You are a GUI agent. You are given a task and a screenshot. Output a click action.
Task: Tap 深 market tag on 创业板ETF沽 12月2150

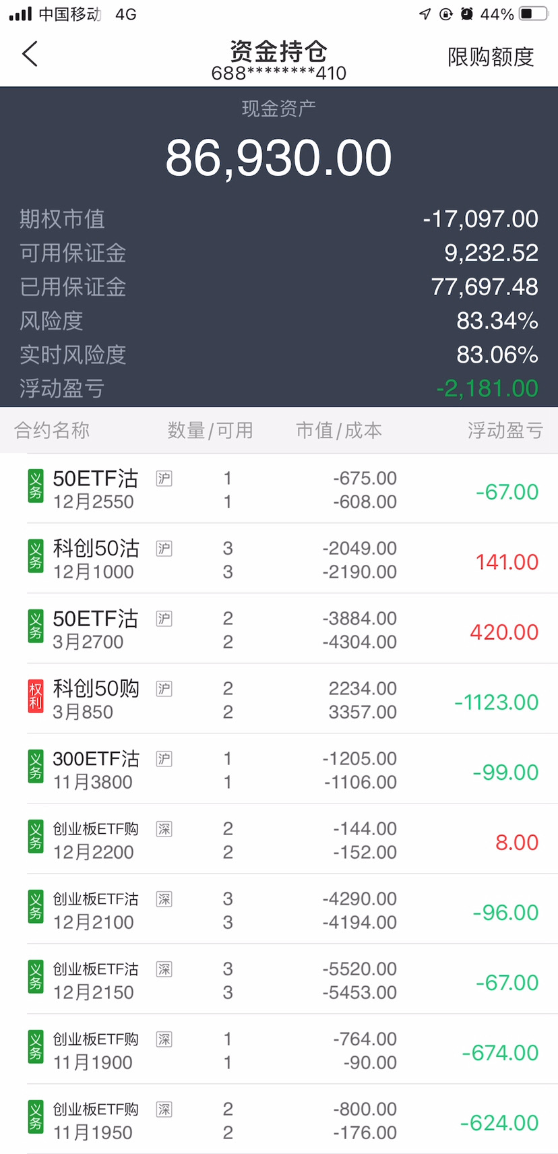point(164,969)
